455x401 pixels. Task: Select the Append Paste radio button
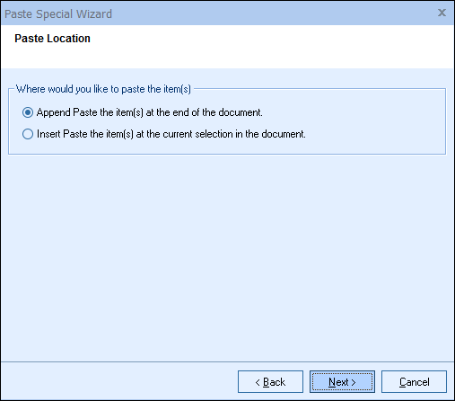click(28, 112)
